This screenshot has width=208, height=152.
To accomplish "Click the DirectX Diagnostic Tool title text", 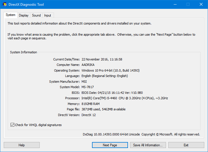I will [x=26, y=5].
